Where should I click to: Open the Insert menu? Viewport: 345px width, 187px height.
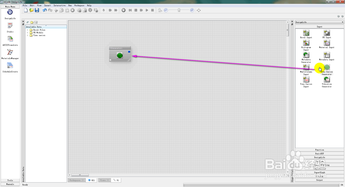coord(47,6)
